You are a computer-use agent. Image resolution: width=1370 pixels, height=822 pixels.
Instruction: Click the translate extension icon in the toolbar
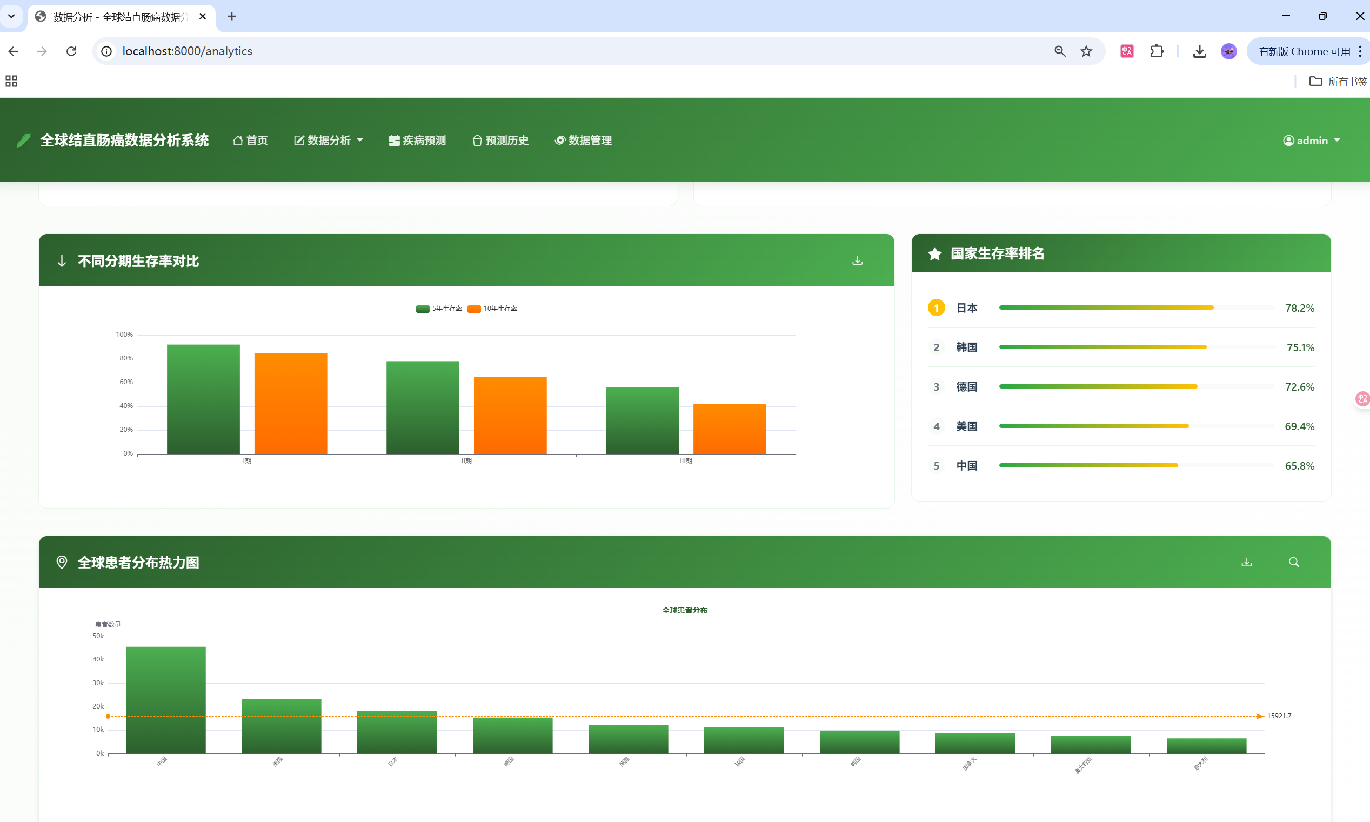click(x=1127, y=51)
